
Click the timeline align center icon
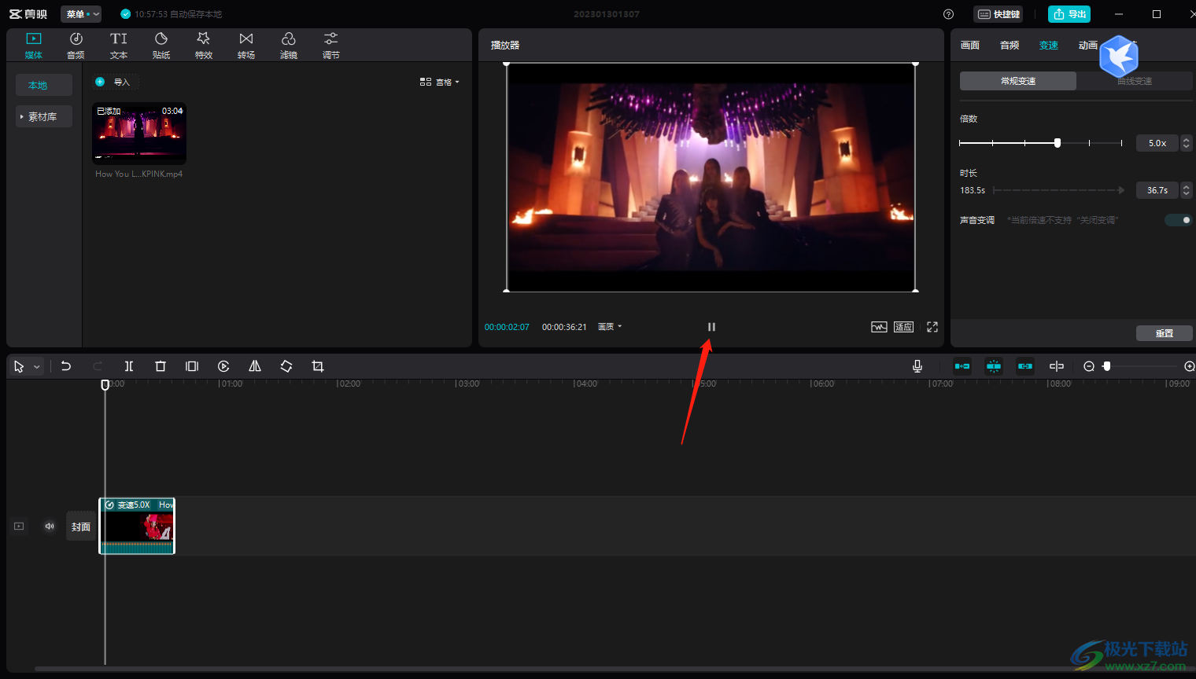pyautogui.click(x=1057, y=366)
